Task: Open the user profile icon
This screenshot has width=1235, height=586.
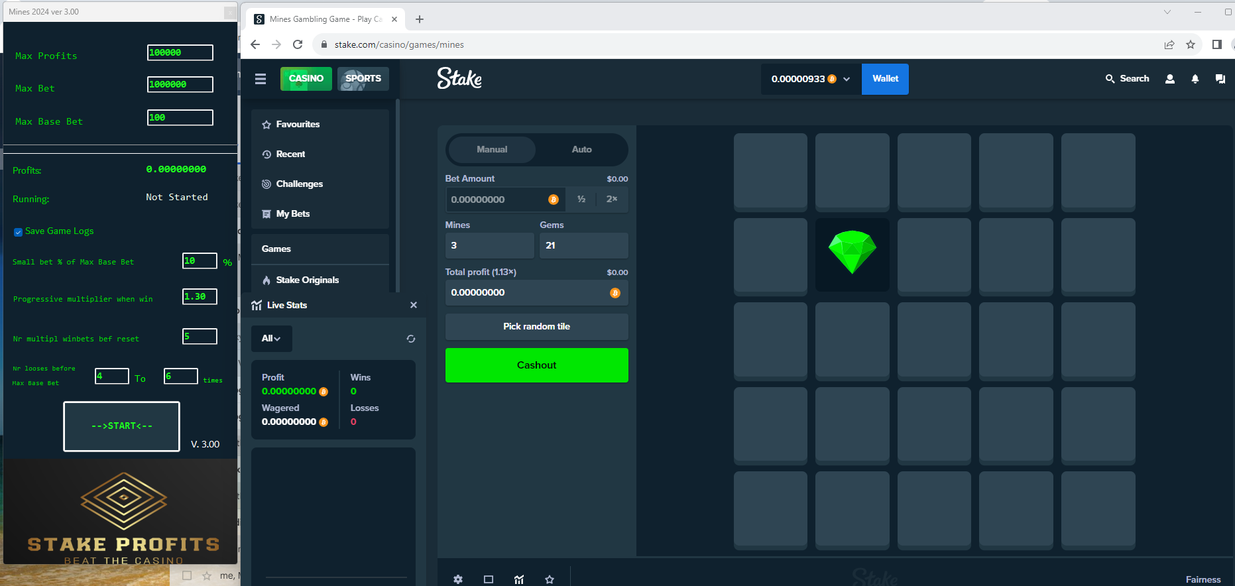Action: click(1169, 79)
